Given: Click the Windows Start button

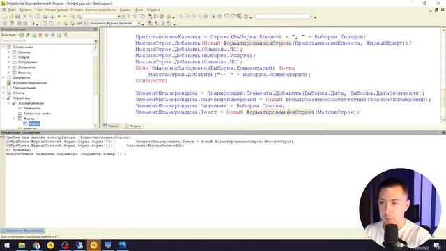Looking at the screenshot, I should pyautogui.click(x=7, y=245).
